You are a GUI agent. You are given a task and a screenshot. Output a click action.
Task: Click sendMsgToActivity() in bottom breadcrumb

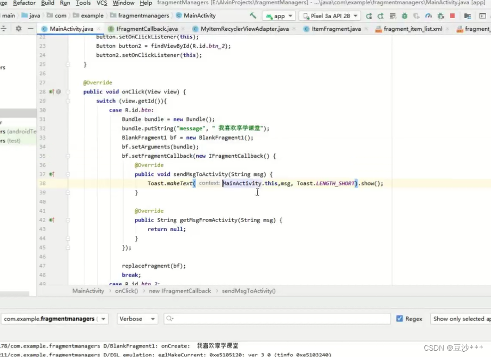pos(249,291)
